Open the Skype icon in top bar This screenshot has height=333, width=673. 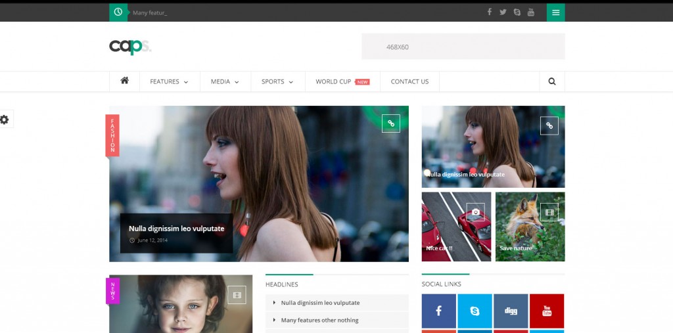tap(517, 12)
